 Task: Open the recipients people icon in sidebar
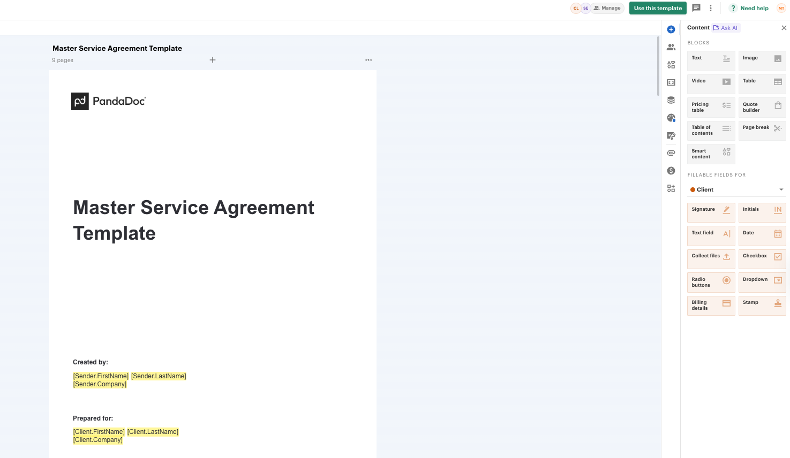click(x=671, y=47)
